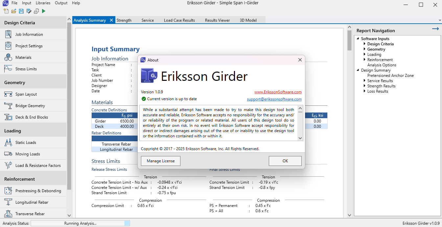This screenshot has width=442, height=227.
Task: Click the Save As icon with pencil
Action: click(x=29, y=11)
